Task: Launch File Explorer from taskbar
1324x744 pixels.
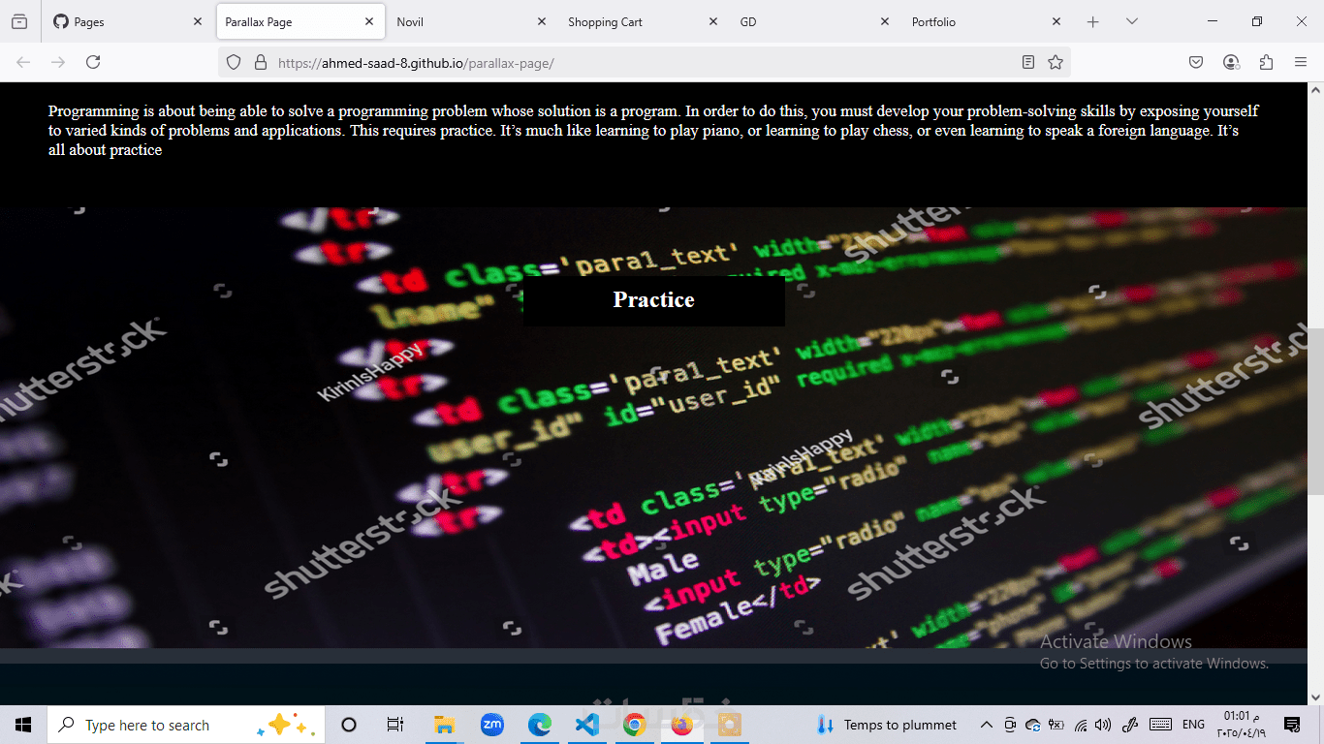Action: point(445,725)
